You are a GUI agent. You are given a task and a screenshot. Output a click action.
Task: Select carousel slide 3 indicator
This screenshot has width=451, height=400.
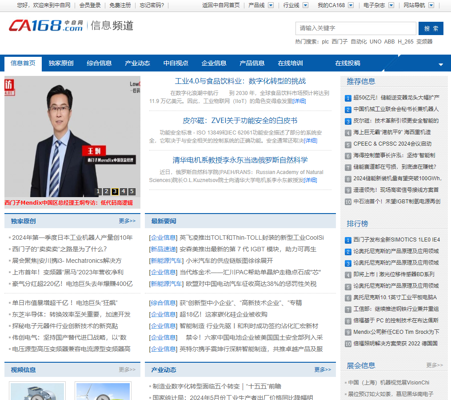115,191
